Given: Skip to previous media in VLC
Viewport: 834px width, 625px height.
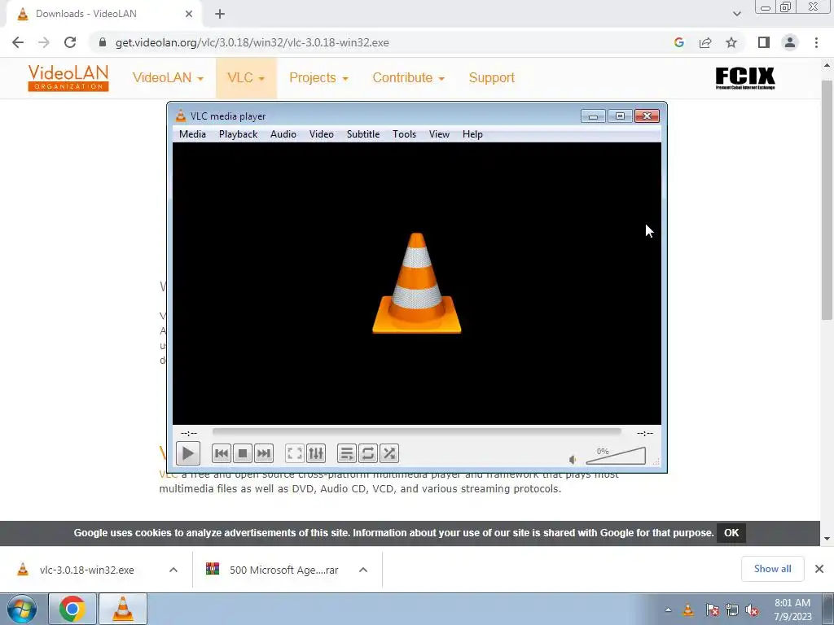Looking at the screenshot, I should pyautogui.click(x=222, y=453).
